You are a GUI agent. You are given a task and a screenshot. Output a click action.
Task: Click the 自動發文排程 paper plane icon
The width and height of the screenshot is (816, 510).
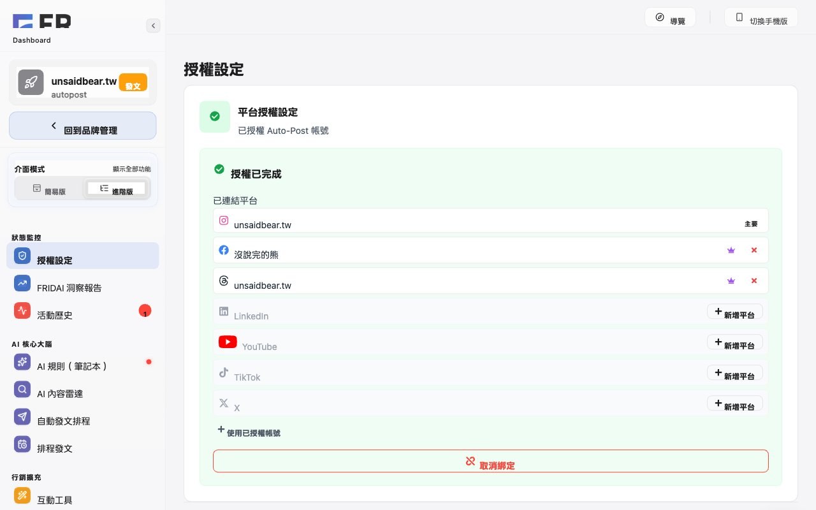(22, 416)
